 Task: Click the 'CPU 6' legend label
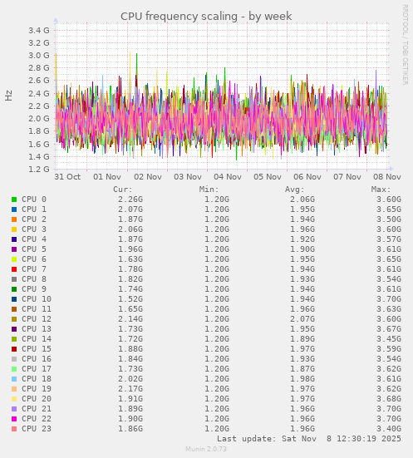[x=34, y=259]
